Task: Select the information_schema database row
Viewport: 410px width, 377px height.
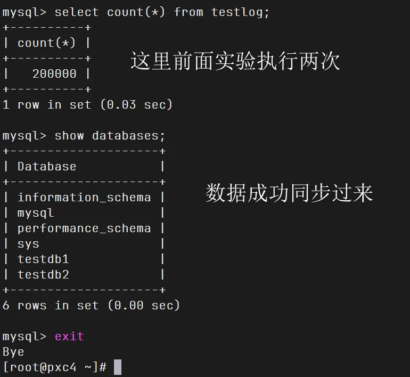Action: click(84, 197)
